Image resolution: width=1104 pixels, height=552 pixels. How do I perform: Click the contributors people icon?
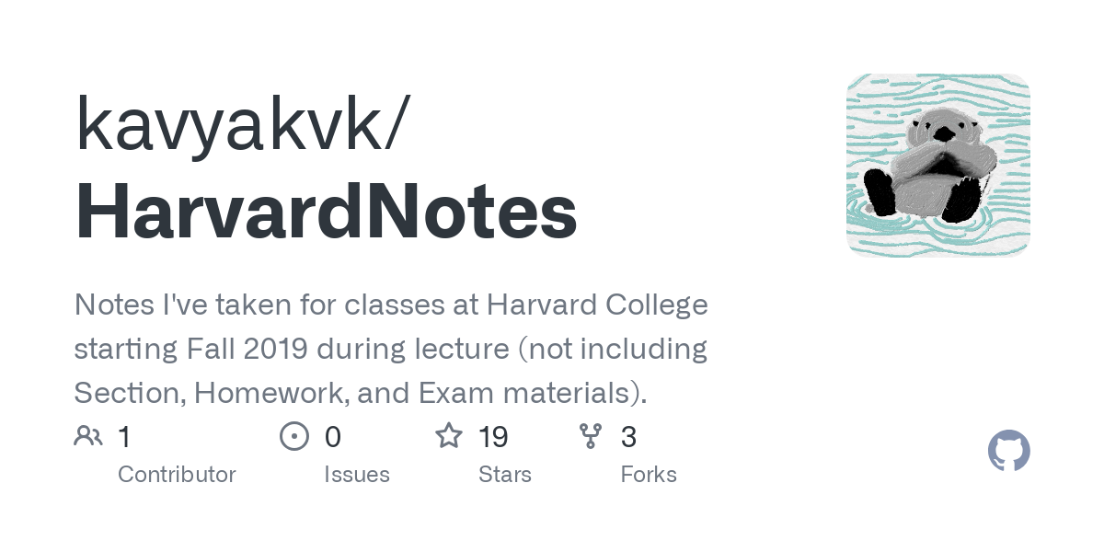88,436
